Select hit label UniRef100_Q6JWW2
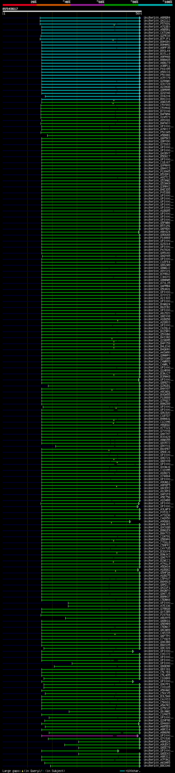This screenshot has width=175, height=773. [x=157, y=711]
